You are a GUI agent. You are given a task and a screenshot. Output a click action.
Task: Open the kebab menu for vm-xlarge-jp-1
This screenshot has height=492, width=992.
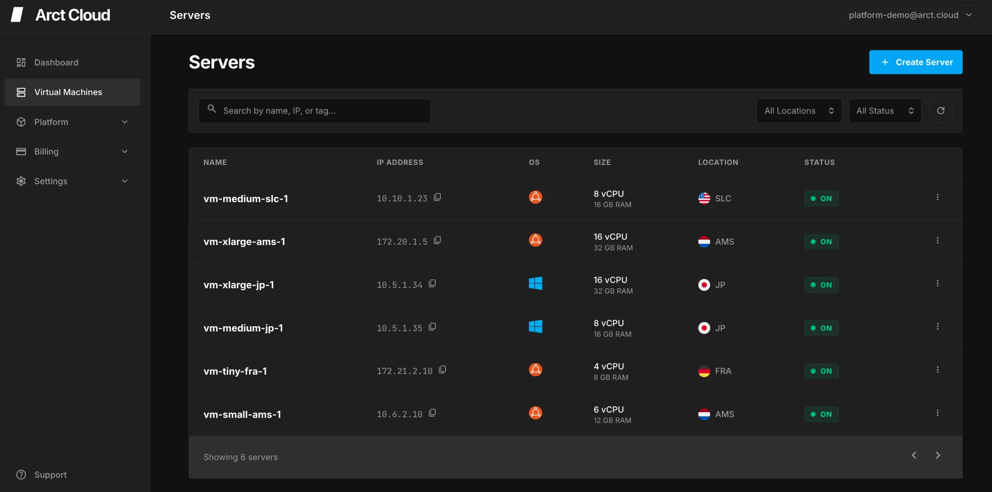click(x=937, y=283)
